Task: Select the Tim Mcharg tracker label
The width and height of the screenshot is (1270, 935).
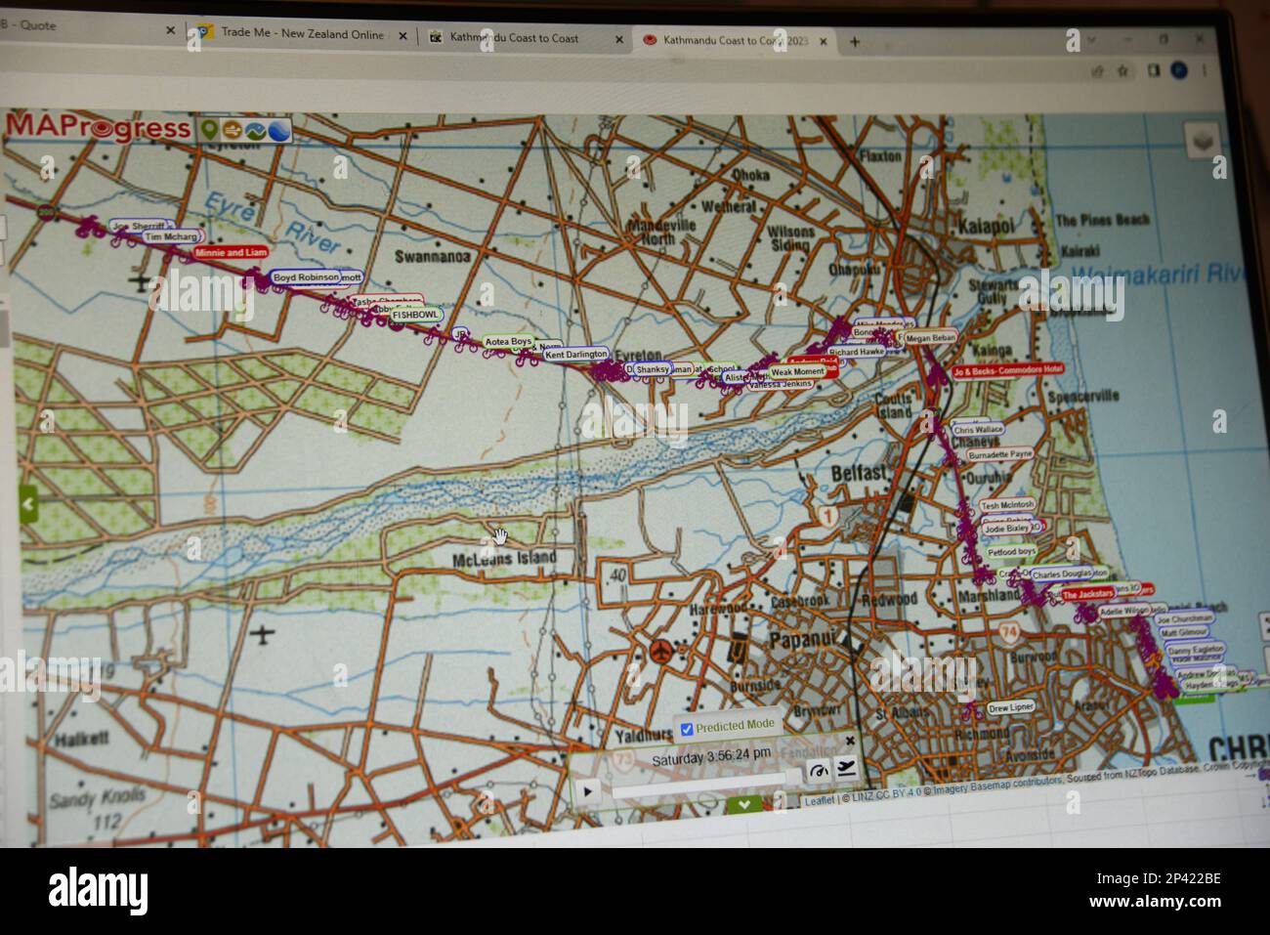Action: pyautogui.click(x=171, y=236)
